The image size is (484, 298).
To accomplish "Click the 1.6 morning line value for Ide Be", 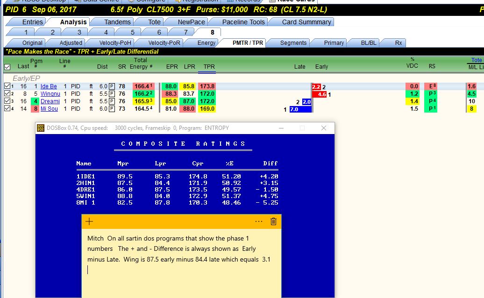I will [x=471, y=86].
